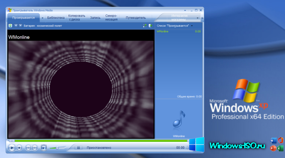
Task: Click the Батарея : космический полет visualization name
Action: click(43, 26)
